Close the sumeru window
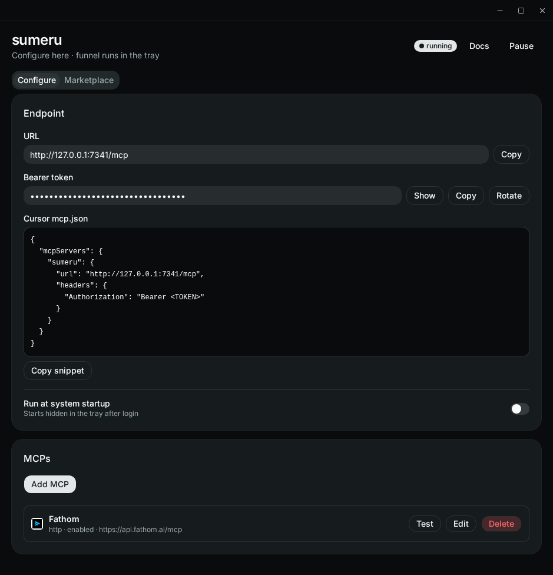This screenshot has width=553, height=575. [x=542, y=11]
